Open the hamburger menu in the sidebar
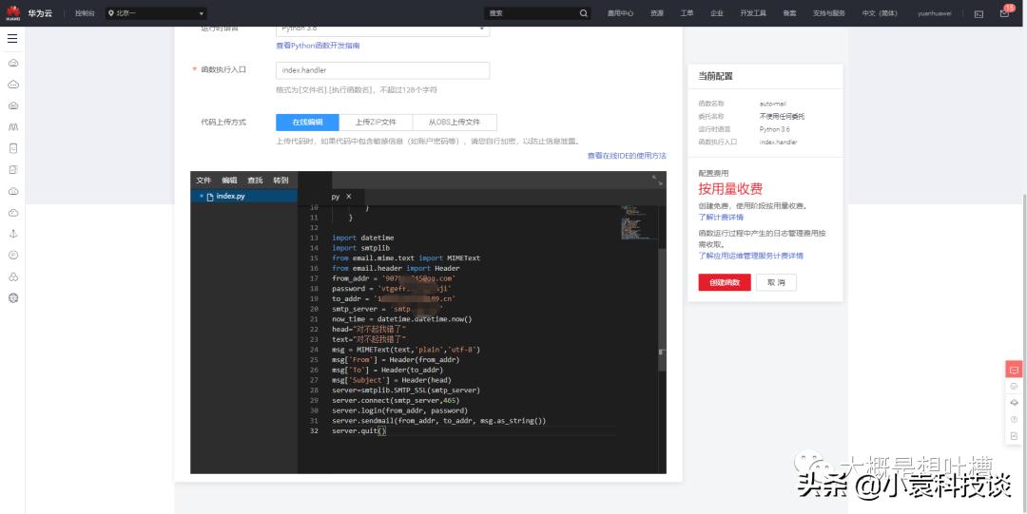Viewport: 1027px width, 514px height. pos(12,39)
